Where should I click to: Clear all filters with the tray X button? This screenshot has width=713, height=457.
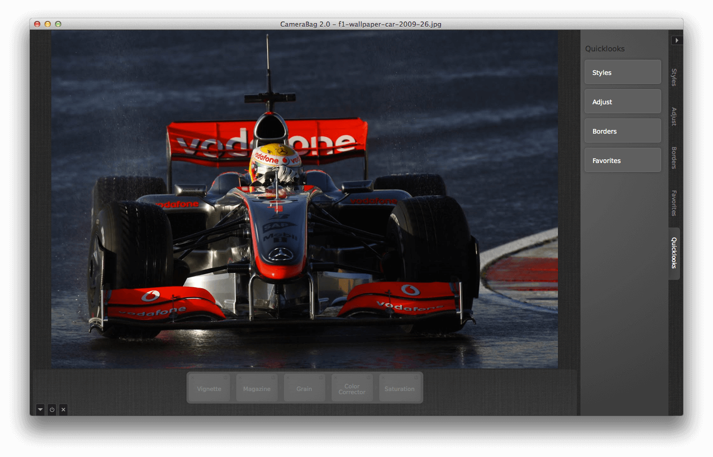[63, 410]
